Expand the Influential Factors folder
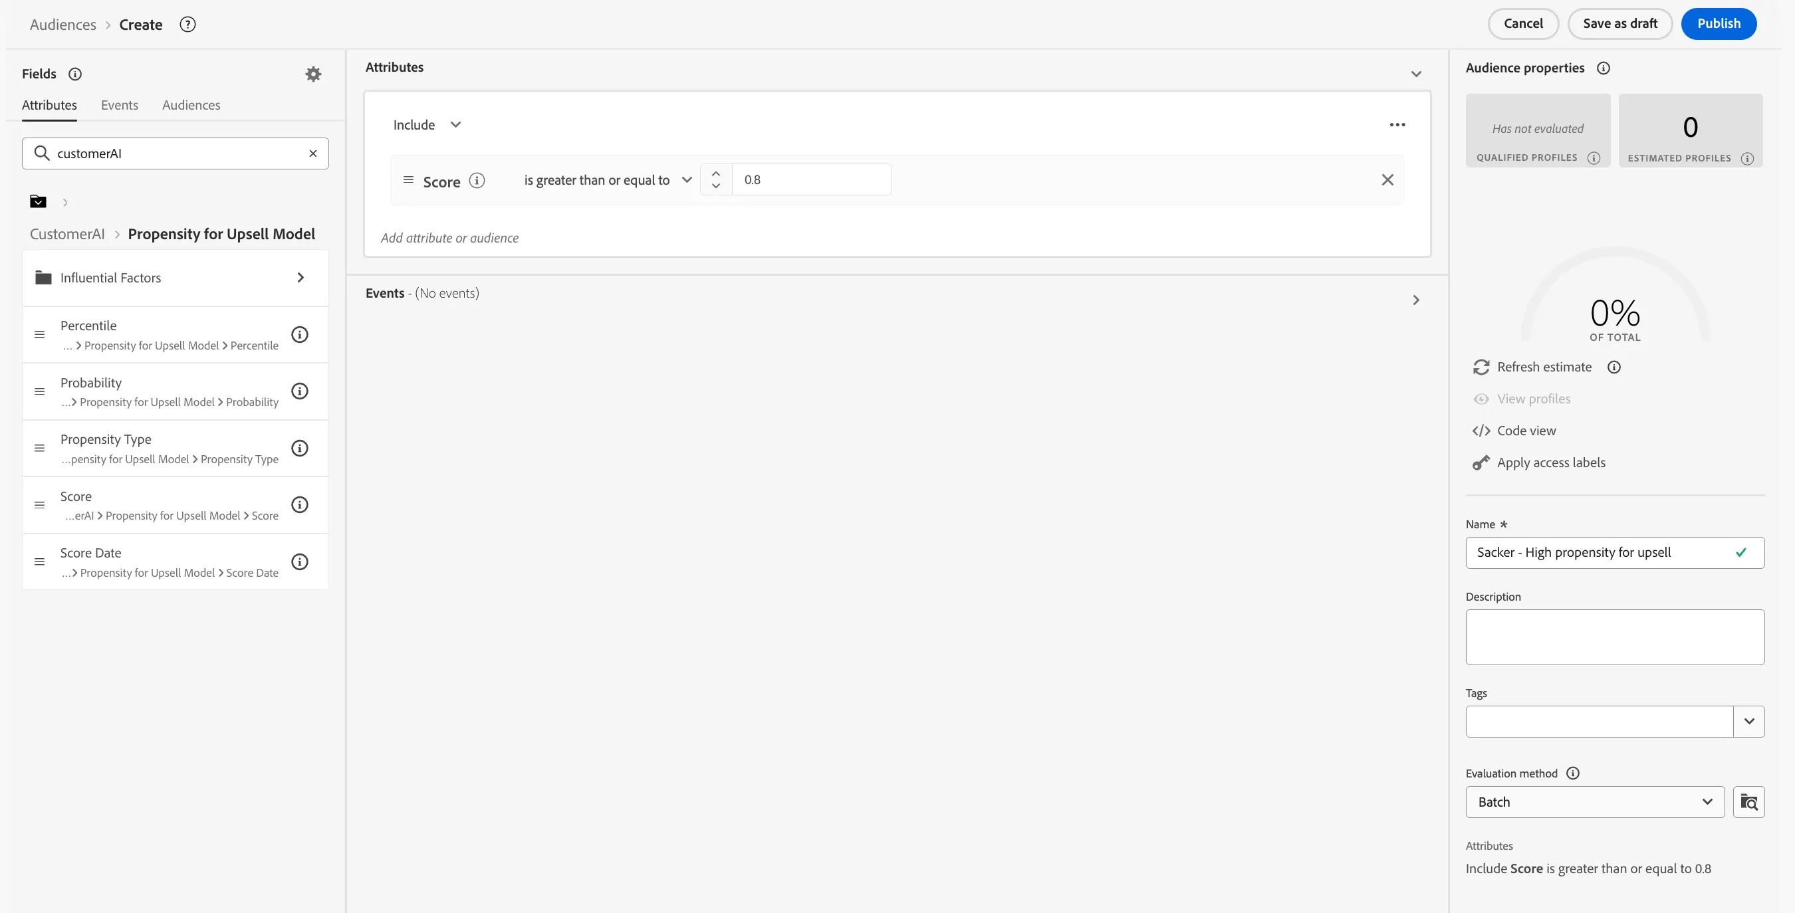 pos(176,277)
